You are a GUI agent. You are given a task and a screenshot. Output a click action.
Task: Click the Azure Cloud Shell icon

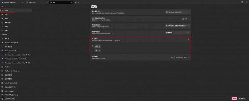pyautogui.click(x=2, y=51)
